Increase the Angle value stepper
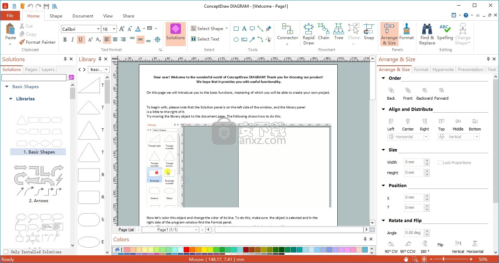The height and width of the screenshot is (263, 499). click(427, 231)
